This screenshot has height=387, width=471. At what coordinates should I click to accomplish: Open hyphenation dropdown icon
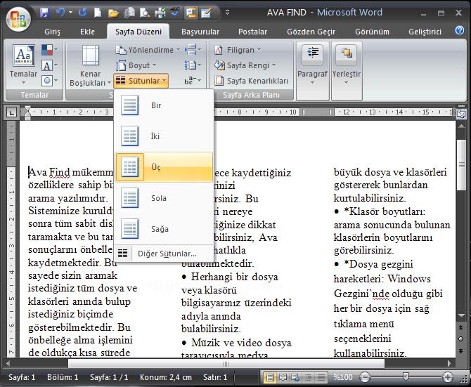point(193,80)
